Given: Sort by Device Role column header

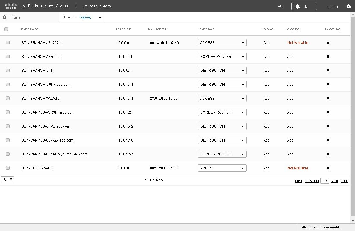Looking at the screenshot, I should [206, 29].
